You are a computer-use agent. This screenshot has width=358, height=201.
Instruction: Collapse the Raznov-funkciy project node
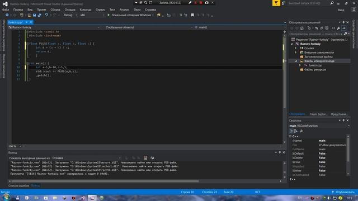(292, 44)
